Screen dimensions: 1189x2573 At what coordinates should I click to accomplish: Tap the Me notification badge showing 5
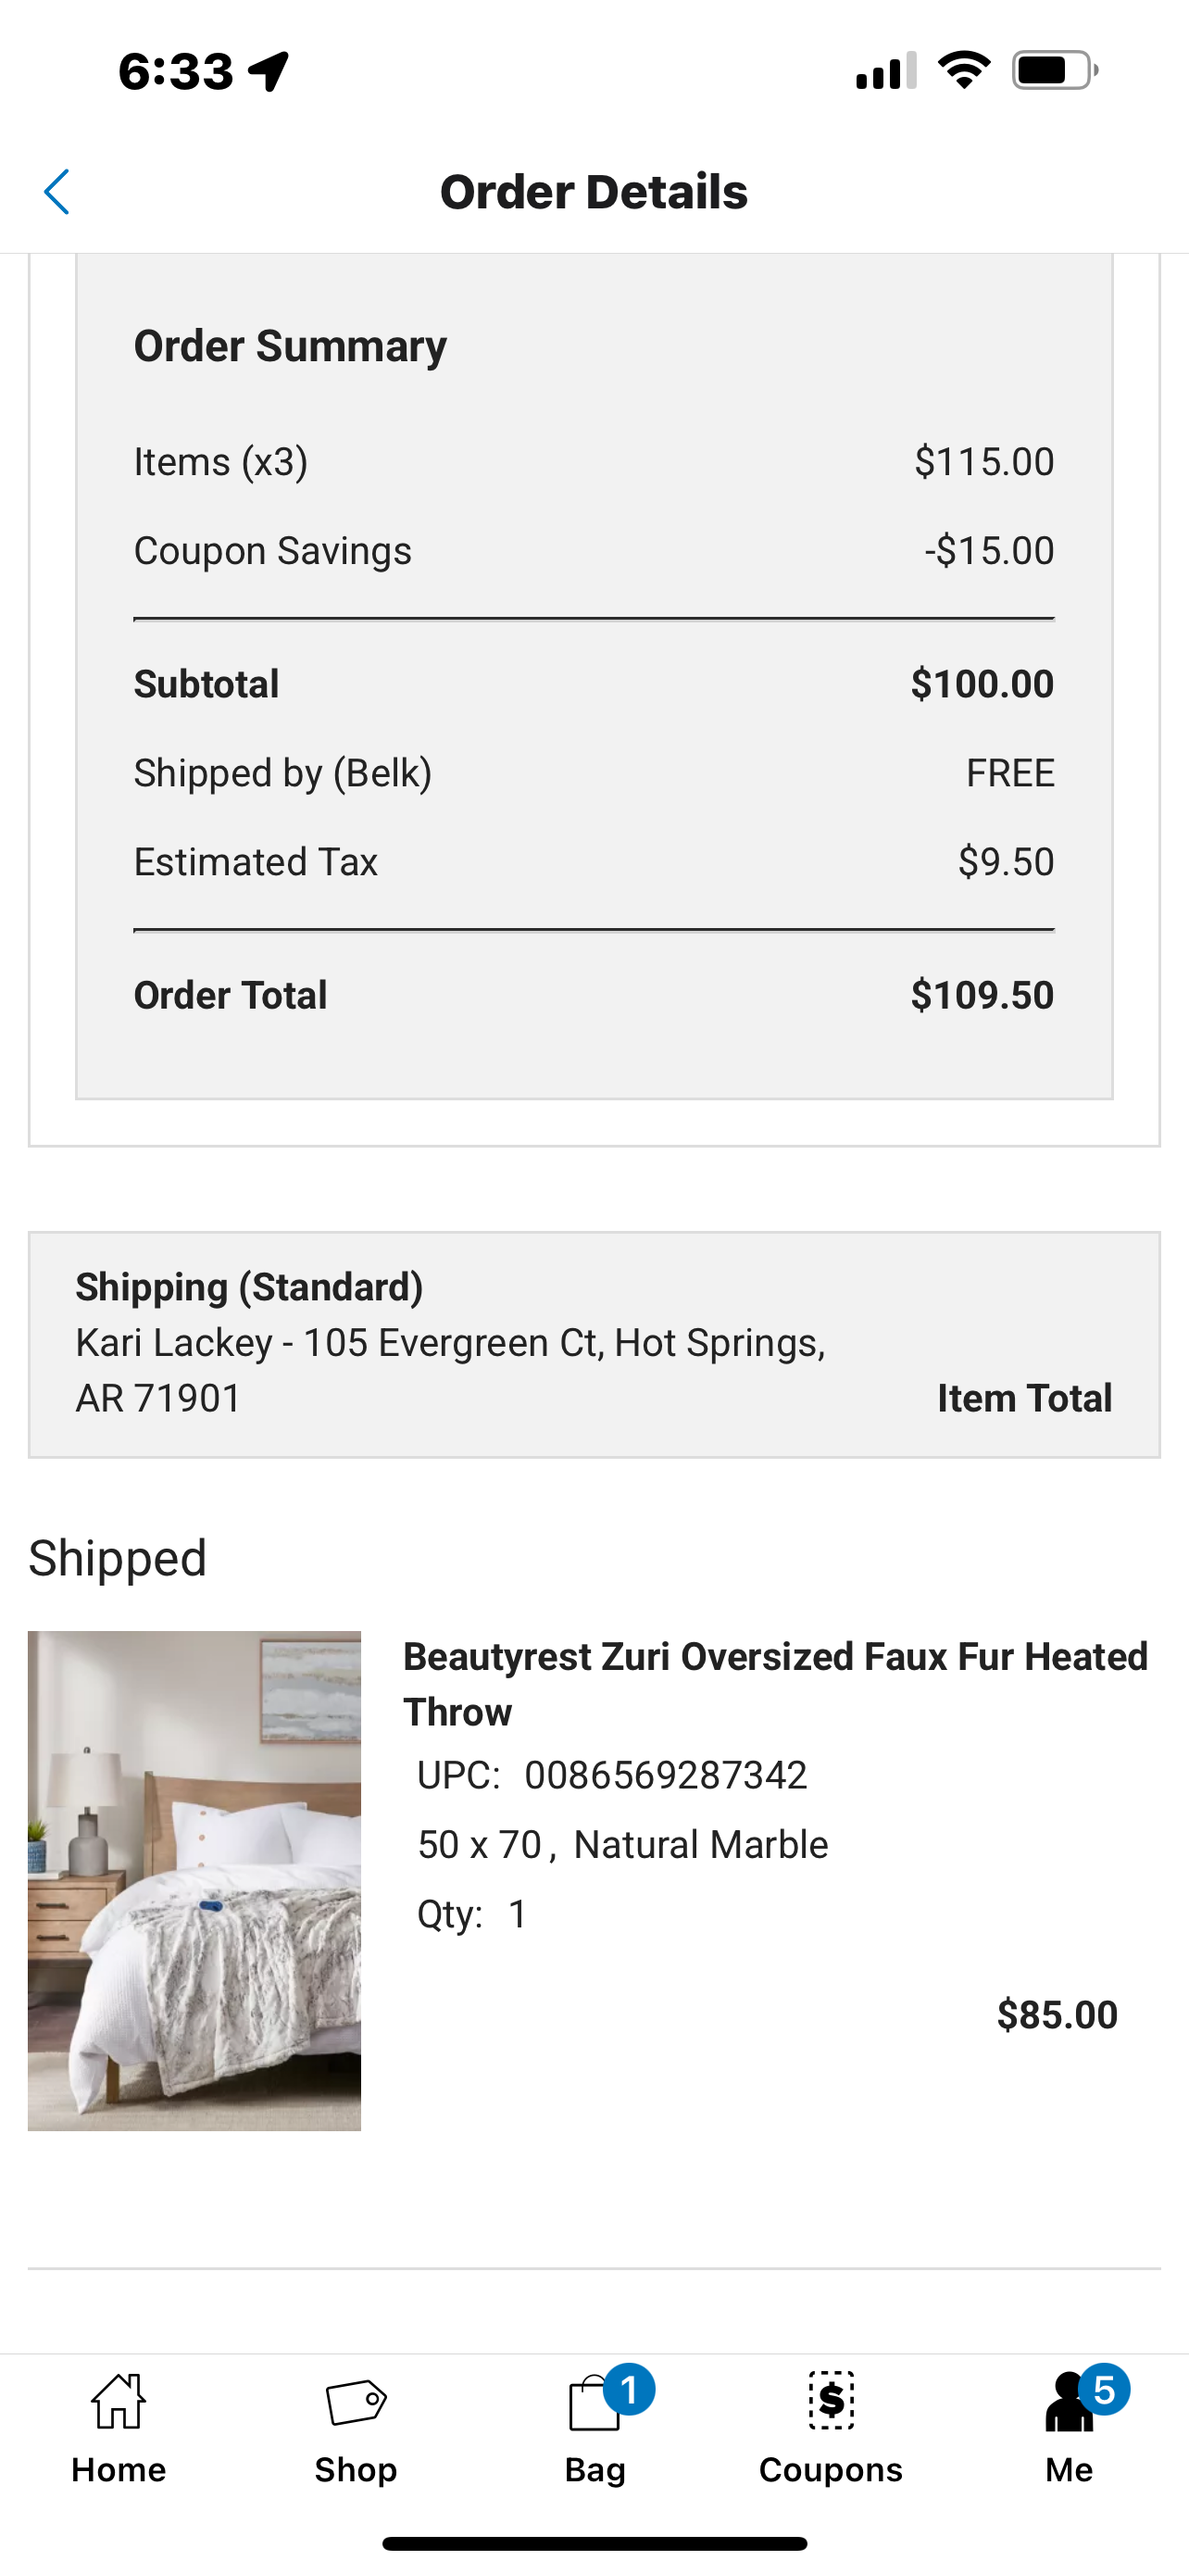[1103, 2391]
